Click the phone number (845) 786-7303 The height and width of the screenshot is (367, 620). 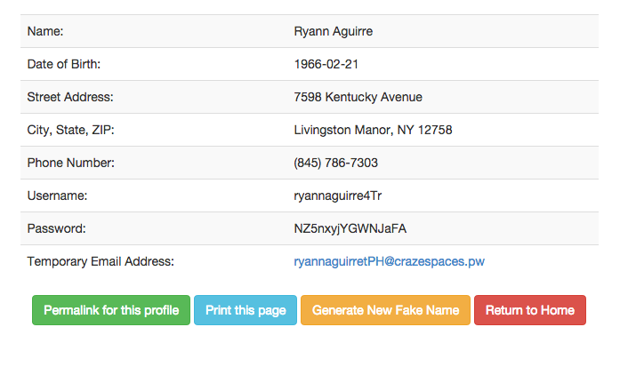pyautogui.click(x=335, y=163)
